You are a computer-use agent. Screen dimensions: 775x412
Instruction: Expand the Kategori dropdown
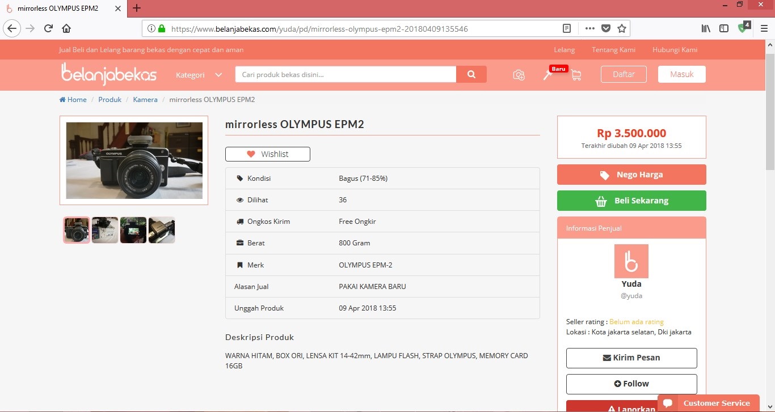(x=199, y=75)
